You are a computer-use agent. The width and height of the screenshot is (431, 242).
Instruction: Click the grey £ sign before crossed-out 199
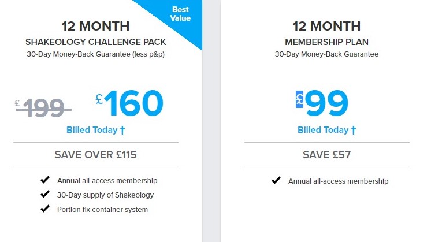pos(18,103)
